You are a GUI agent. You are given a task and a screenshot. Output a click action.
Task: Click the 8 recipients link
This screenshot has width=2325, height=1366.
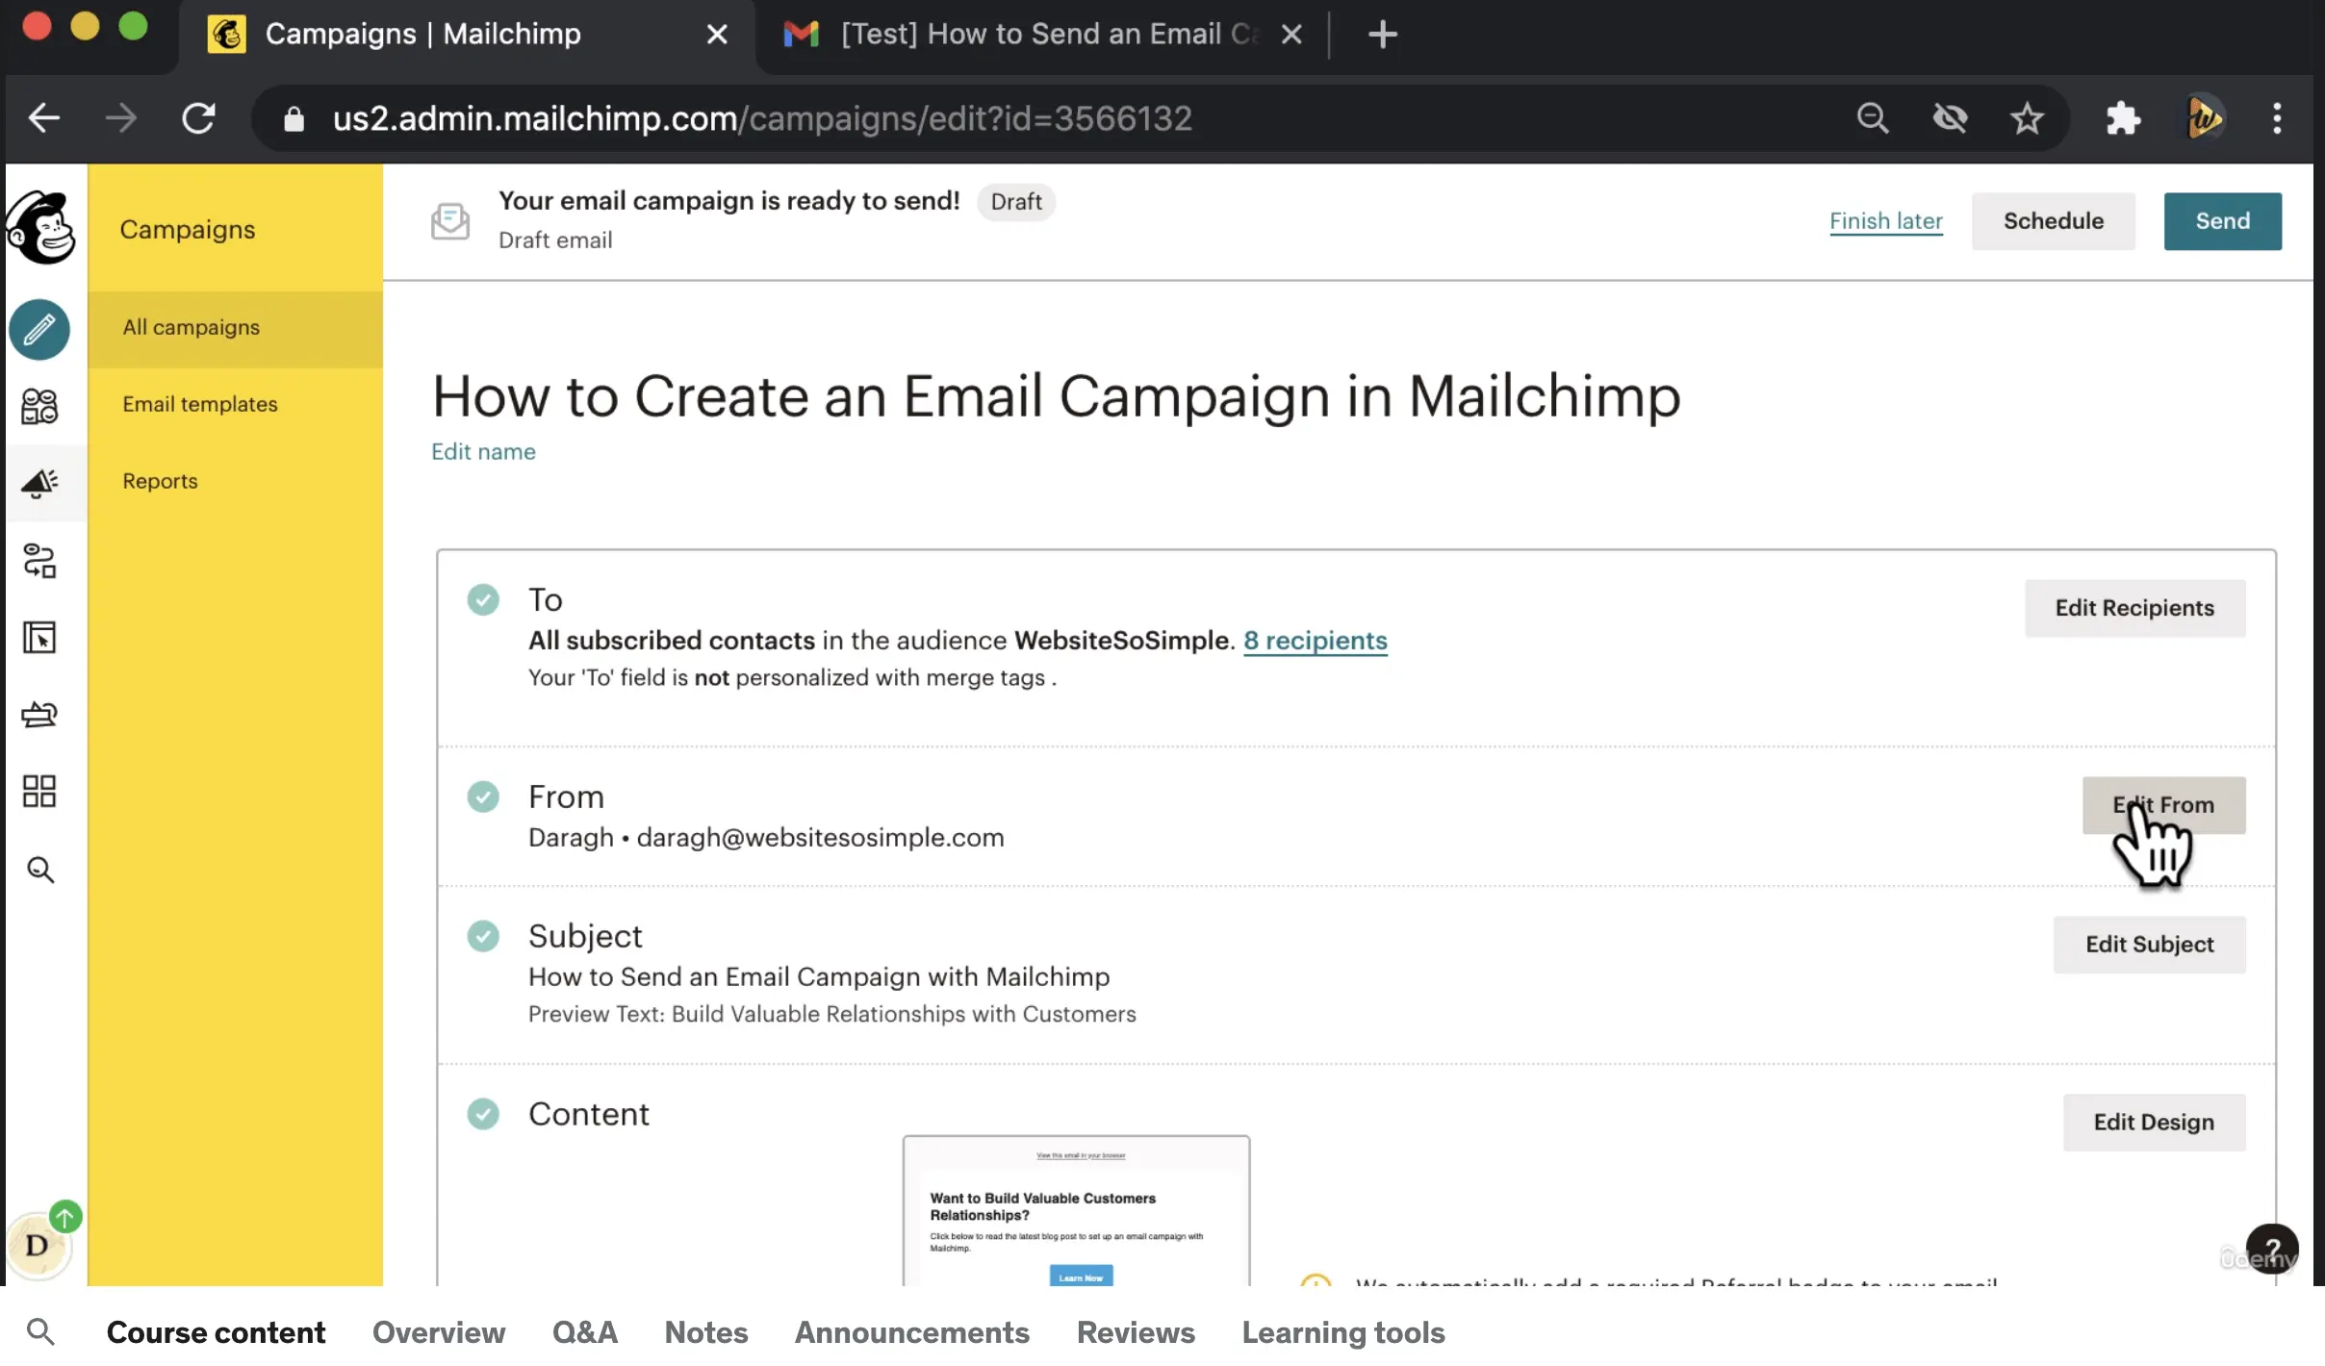(1315, 641)
